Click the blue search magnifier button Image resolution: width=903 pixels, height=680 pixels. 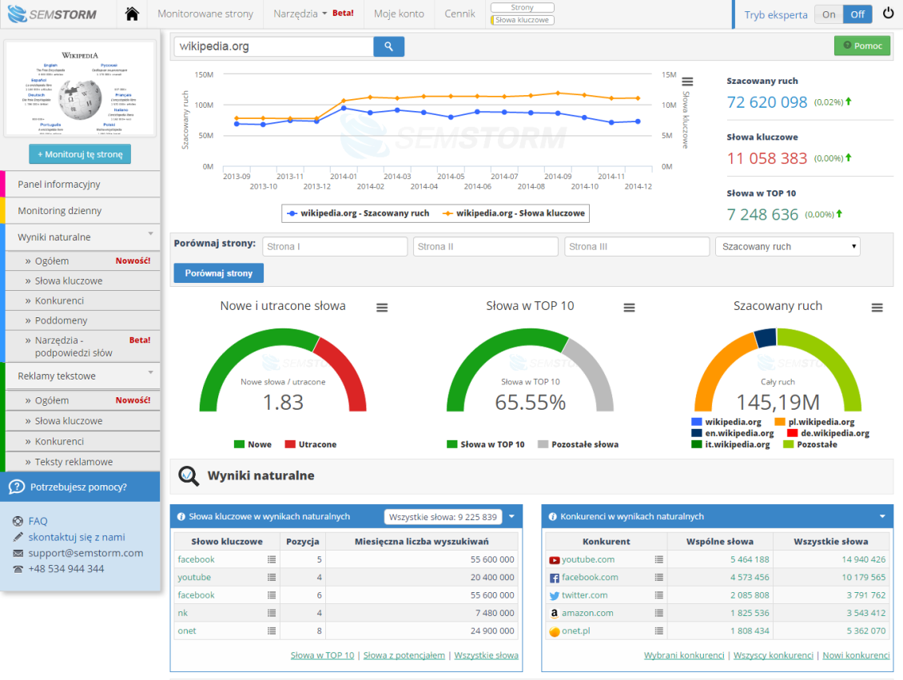coord(388,46)
